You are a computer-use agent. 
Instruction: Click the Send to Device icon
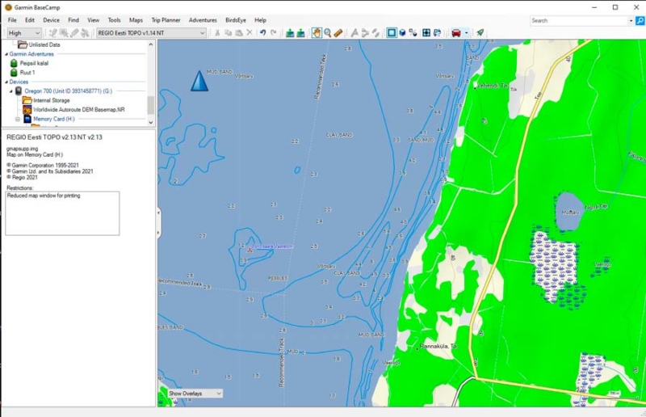(290, 32)
